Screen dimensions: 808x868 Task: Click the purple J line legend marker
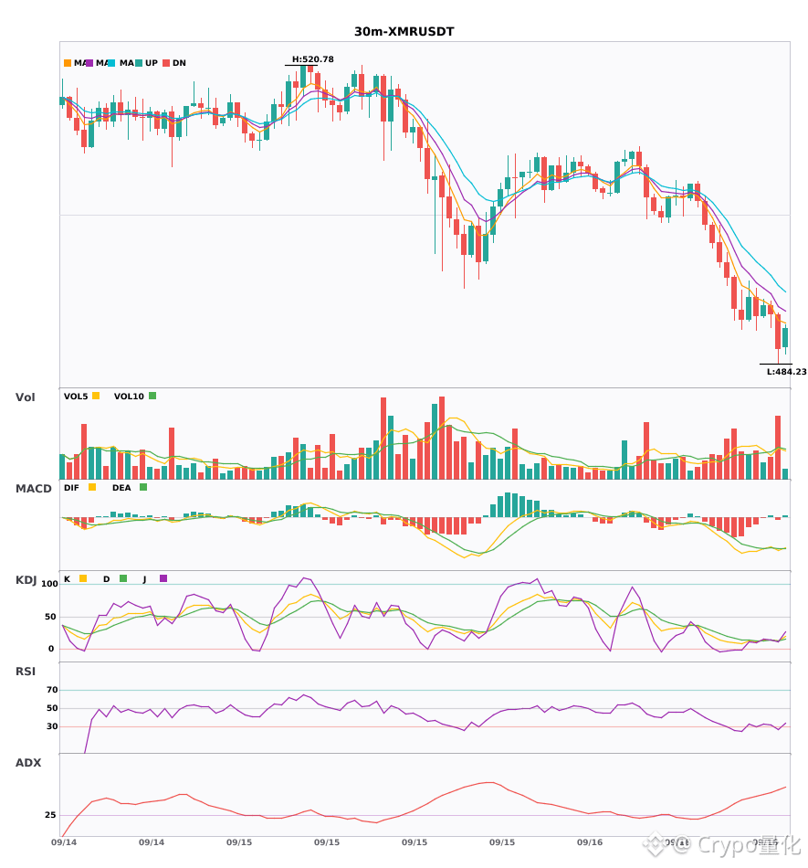pos(163,578)
